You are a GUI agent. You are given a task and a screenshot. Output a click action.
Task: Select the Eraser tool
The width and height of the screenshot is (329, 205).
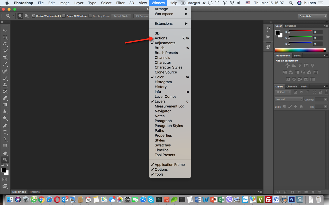coord(5,98)
